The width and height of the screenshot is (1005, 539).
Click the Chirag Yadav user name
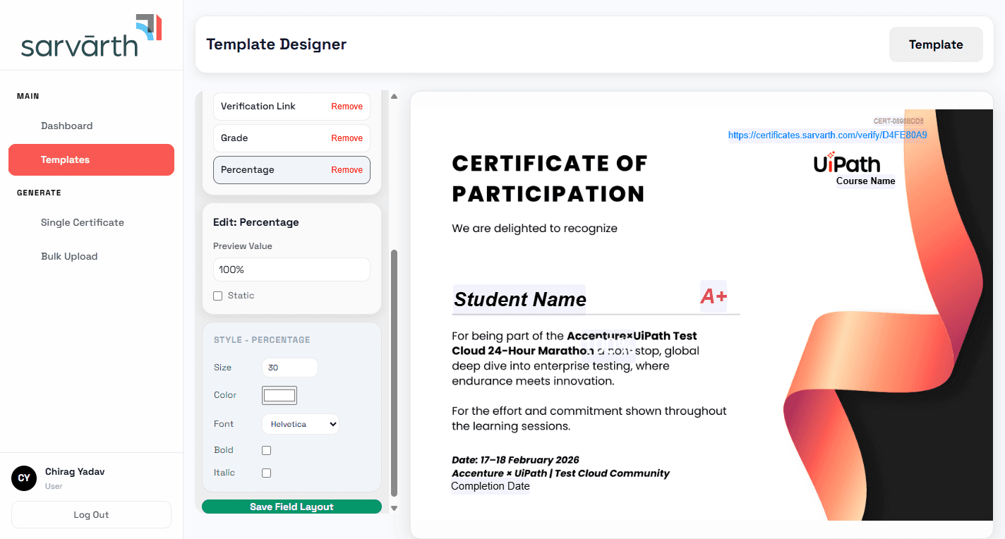click(75, 471)
